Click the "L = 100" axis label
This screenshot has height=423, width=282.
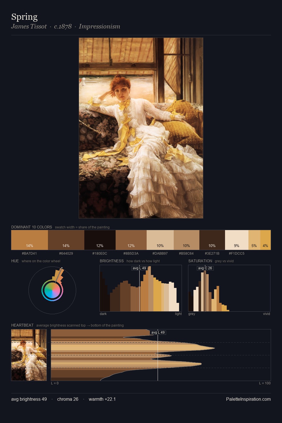pyautogui.click(x=265, y=383)
